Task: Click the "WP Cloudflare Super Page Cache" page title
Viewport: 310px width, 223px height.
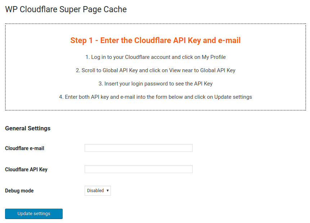Action: tap(66, 9)
